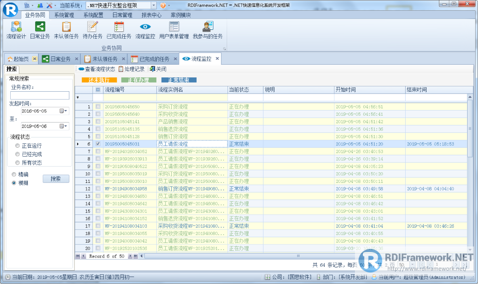The height and width of the screenshot is (284, 478).
Task: Click the 关闭 toolbar button
Action: (x=158, y=69)
